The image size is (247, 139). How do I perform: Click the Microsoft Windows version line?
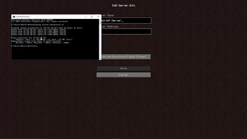32,20
